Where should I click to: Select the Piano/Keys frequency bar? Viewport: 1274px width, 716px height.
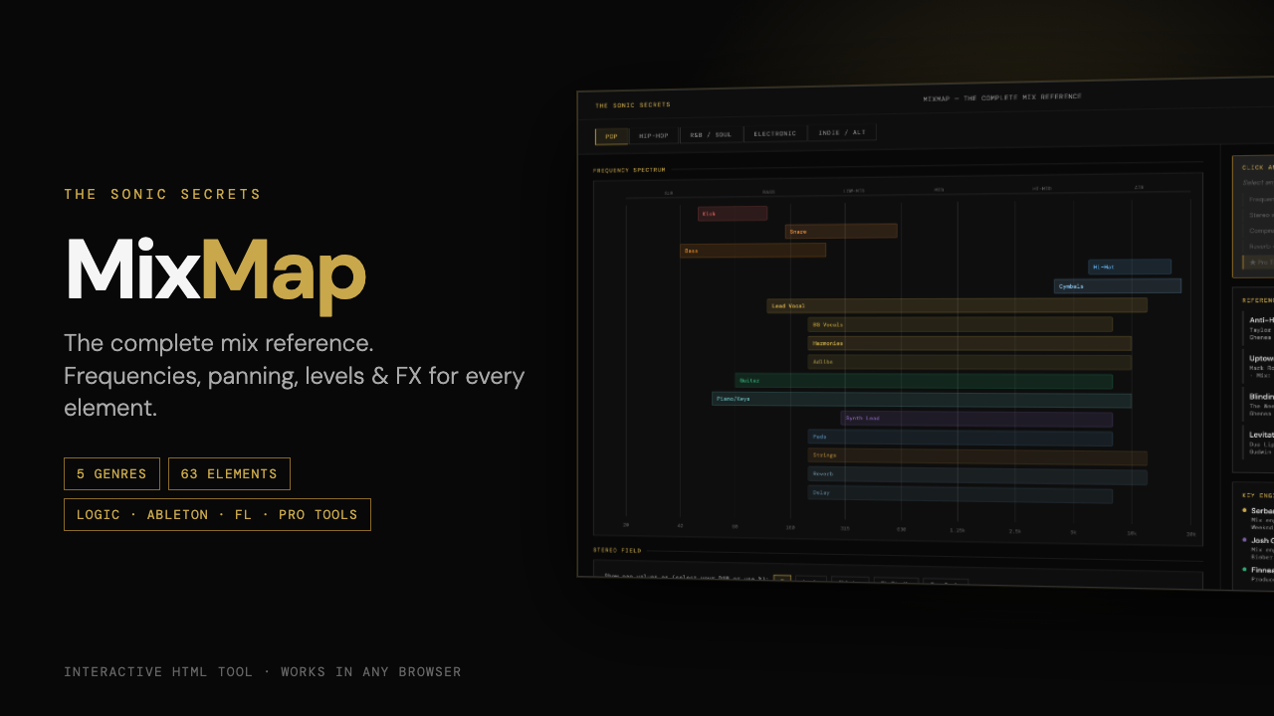(922, 400)
